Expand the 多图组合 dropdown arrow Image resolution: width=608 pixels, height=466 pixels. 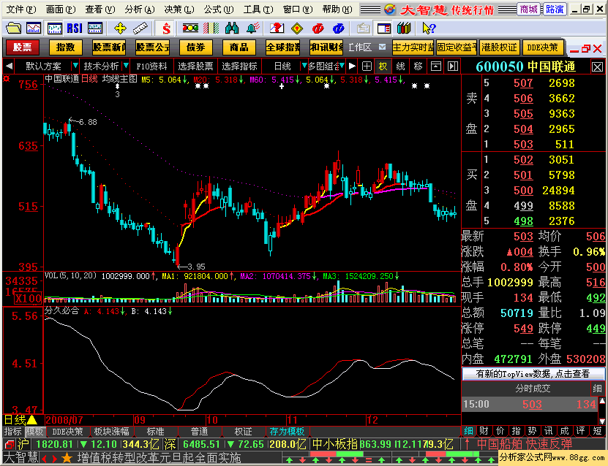[x=342, y=66]
